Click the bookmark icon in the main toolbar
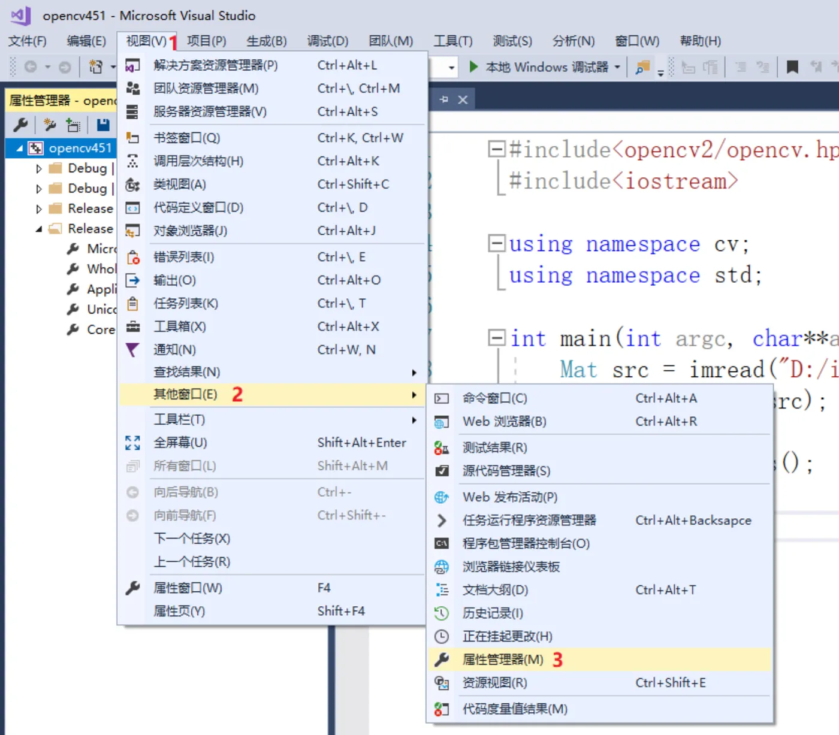The image size is (839, 735). (x=792, y=67)
